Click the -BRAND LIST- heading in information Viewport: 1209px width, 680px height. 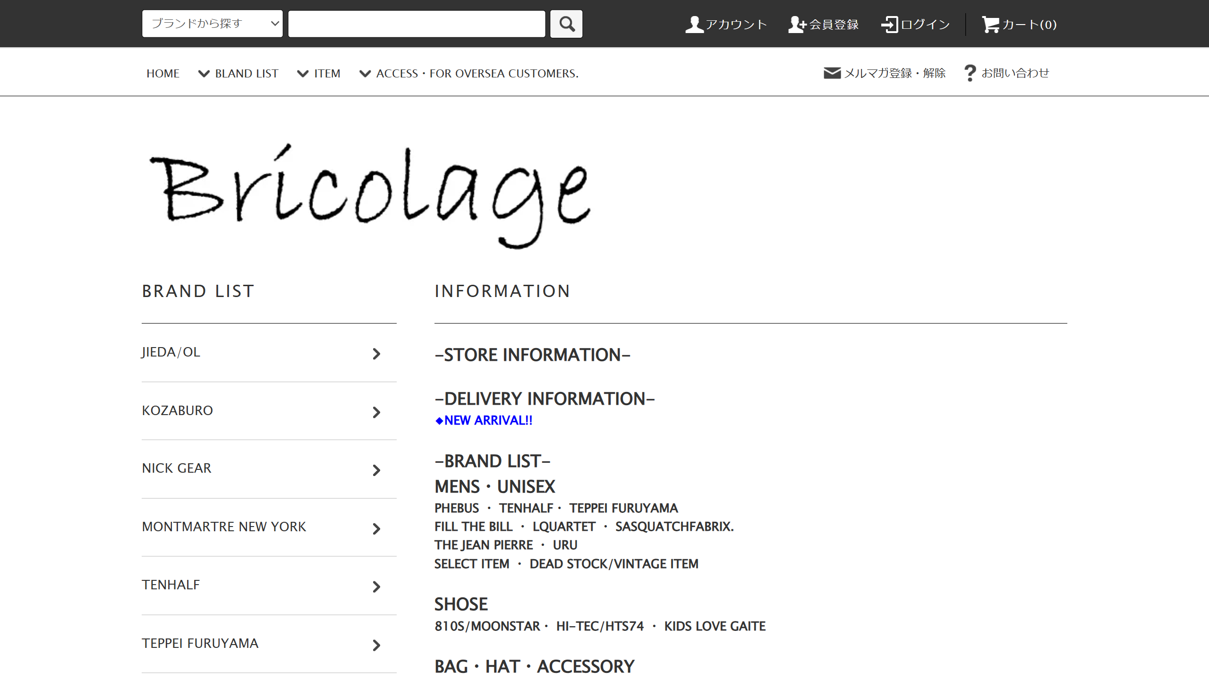tap(493, 461)
